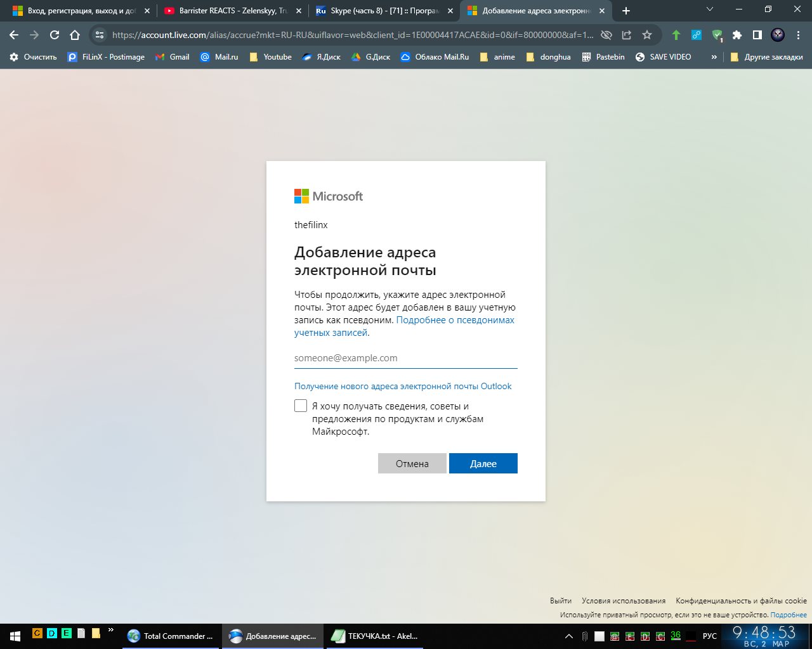Open the Youtube bookmarks folder
This screenshot has height=649, width=812.
(270, 57)
